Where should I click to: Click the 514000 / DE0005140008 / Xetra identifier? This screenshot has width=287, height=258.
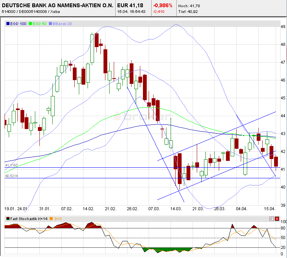pos(31,11)
